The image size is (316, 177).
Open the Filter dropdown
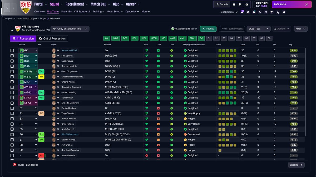(300, 29)
